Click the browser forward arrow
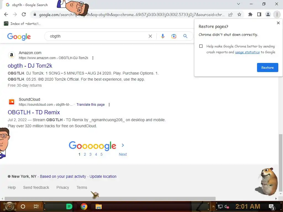This screenshot has height=212, width=283. 15,14
